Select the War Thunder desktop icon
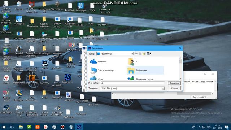 (x=6, y=29)
